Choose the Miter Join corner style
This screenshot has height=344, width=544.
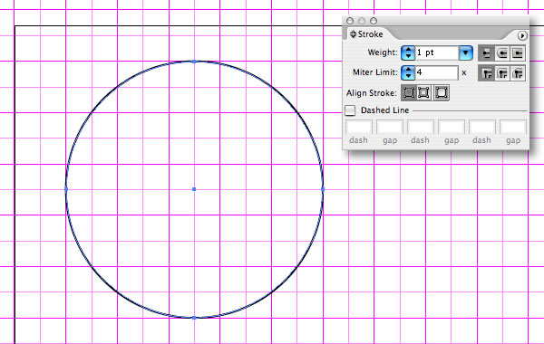click(486, 73)
